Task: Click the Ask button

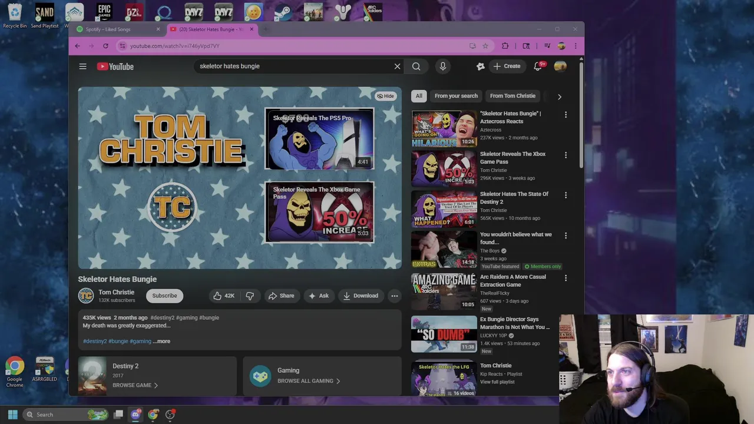Action: click(x=319, y=296)
